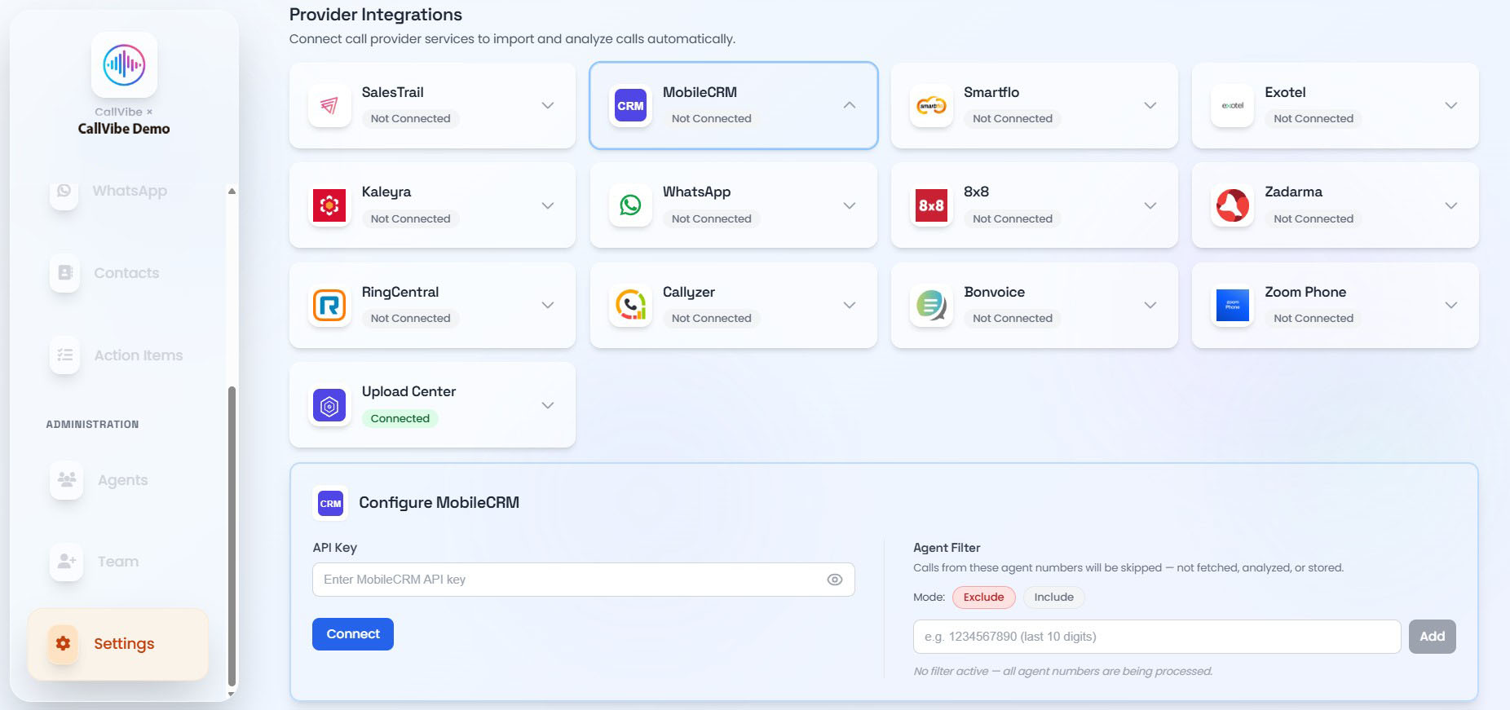Click the Add agent number button
Screen dimensions: 1510x710
(x=1433, y=637)
